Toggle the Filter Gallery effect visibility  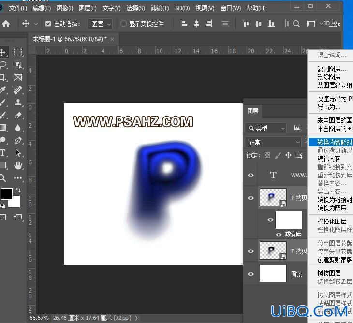click(x=279, y=235)
